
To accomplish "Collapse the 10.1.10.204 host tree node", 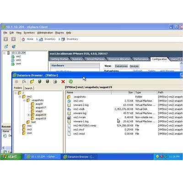I will click(4, 53).
